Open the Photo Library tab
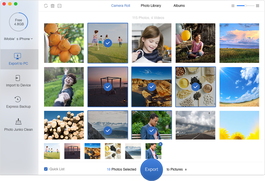265x181 pixels. pyautogui.click(x=151, y=6)
